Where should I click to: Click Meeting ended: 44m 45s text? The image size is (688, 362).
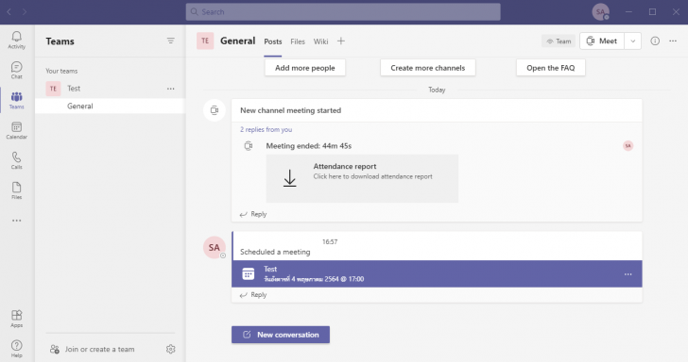pos(308,146)
